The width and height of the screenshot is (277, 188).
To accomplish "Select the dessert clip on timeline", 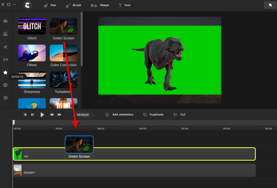I will click(x=134, y=170).
